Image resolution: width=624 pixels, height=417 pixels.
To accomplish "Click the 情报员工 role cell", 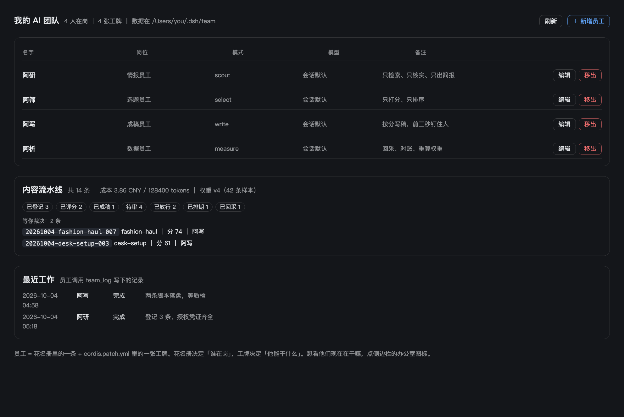I will 139,75.
